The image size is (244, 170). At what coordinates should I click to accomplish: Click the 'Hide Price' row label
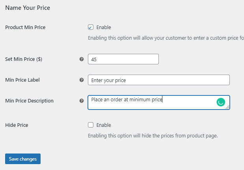click(x=17, y=125)
